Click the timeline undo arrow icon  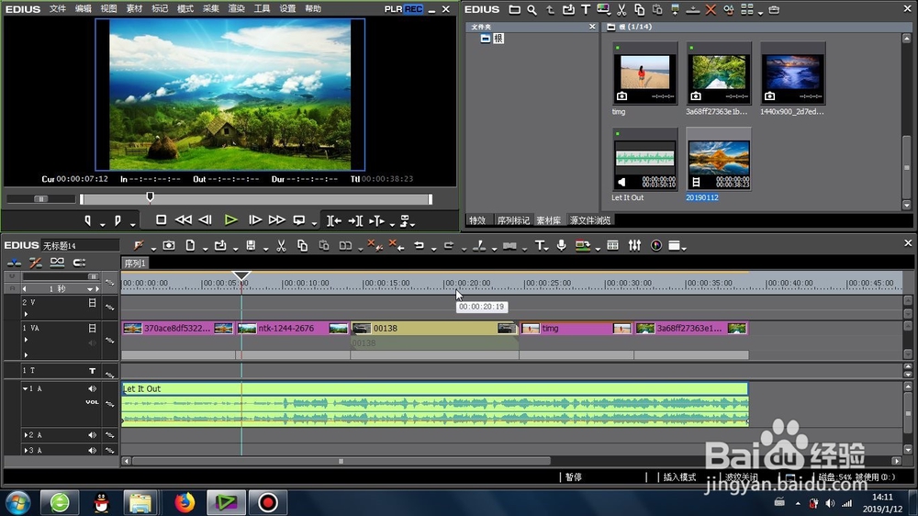(420, 245)
